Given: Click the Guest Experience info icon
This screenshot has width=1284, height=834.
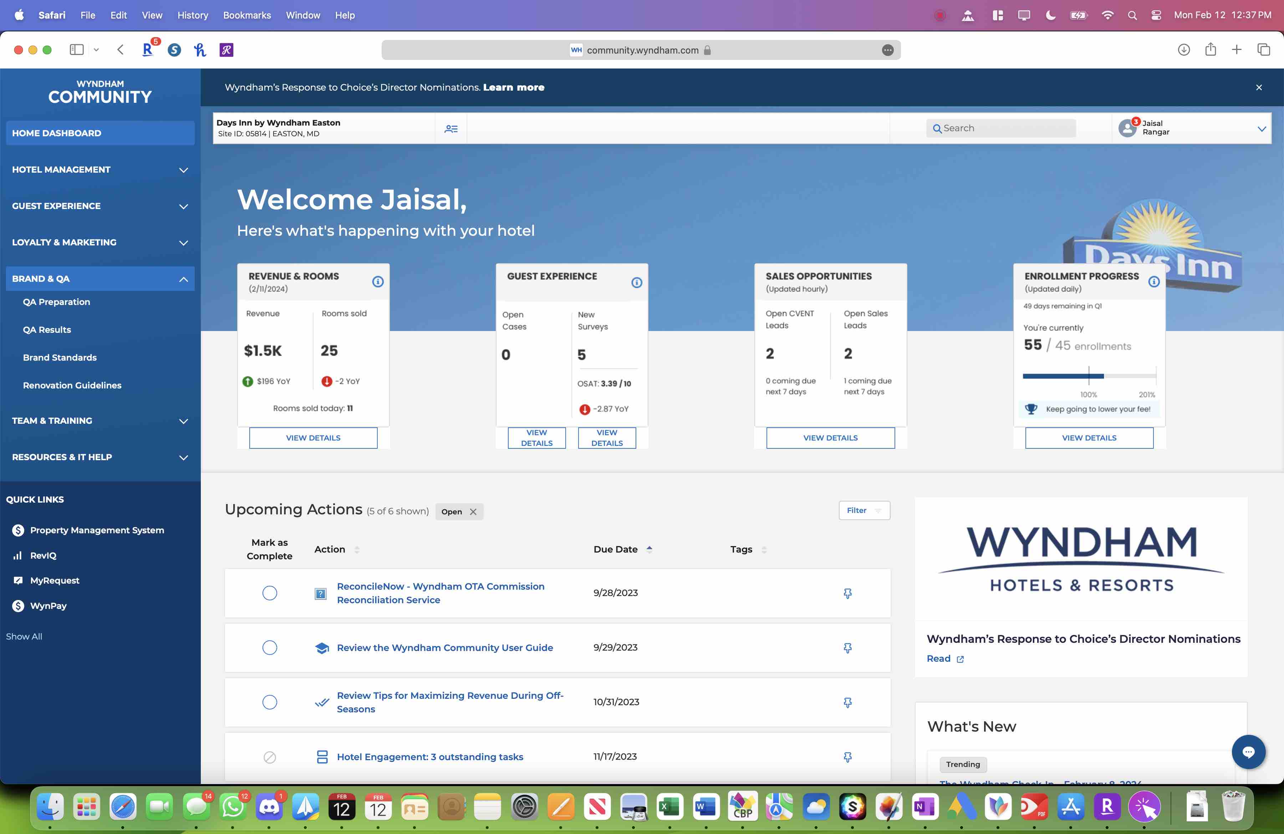Looking at the screenshot, I should (x=637, y=283).
